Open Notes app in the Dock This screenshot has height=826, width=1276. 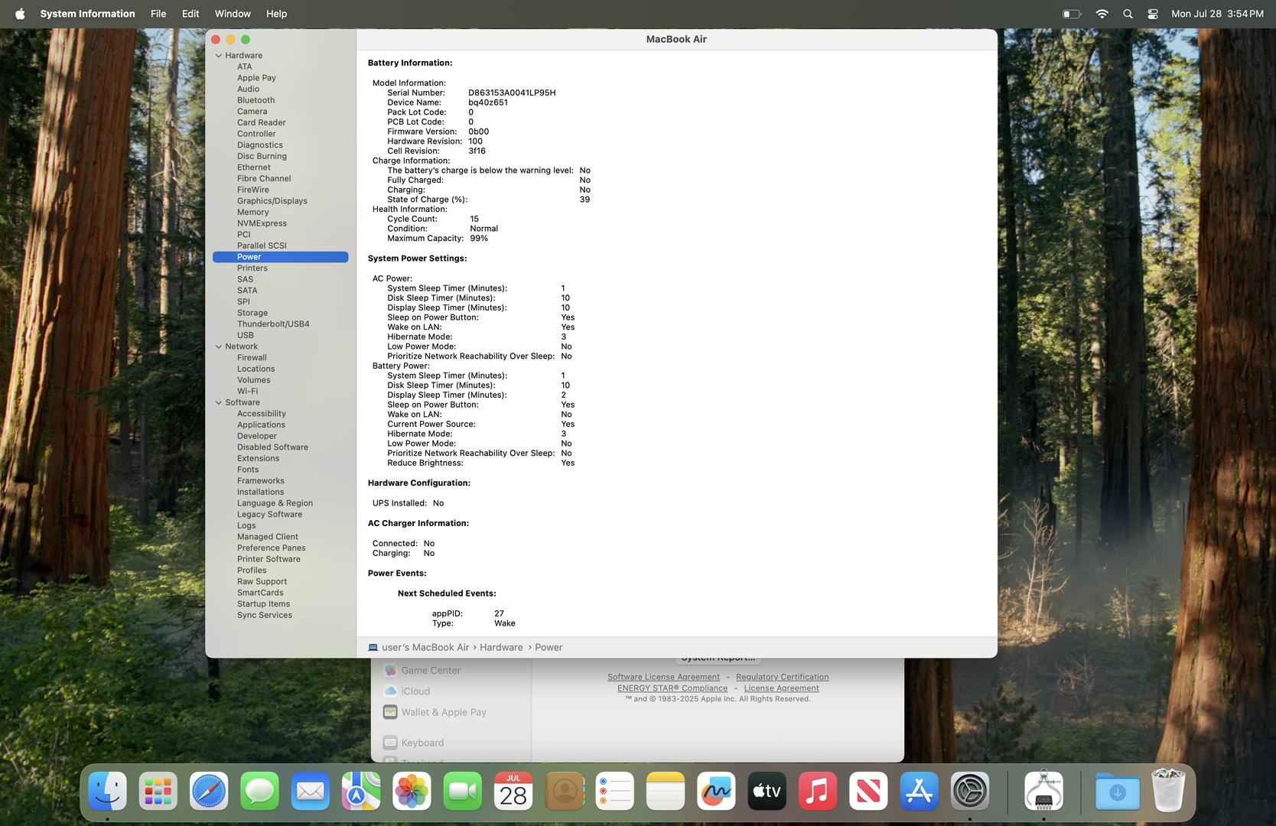pyautogui.click(x=666, y=791)
